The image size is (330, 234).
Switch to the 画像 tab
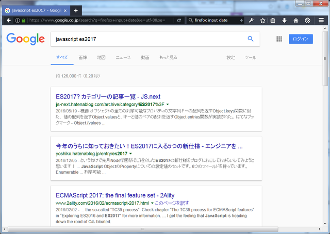[82, 57]
